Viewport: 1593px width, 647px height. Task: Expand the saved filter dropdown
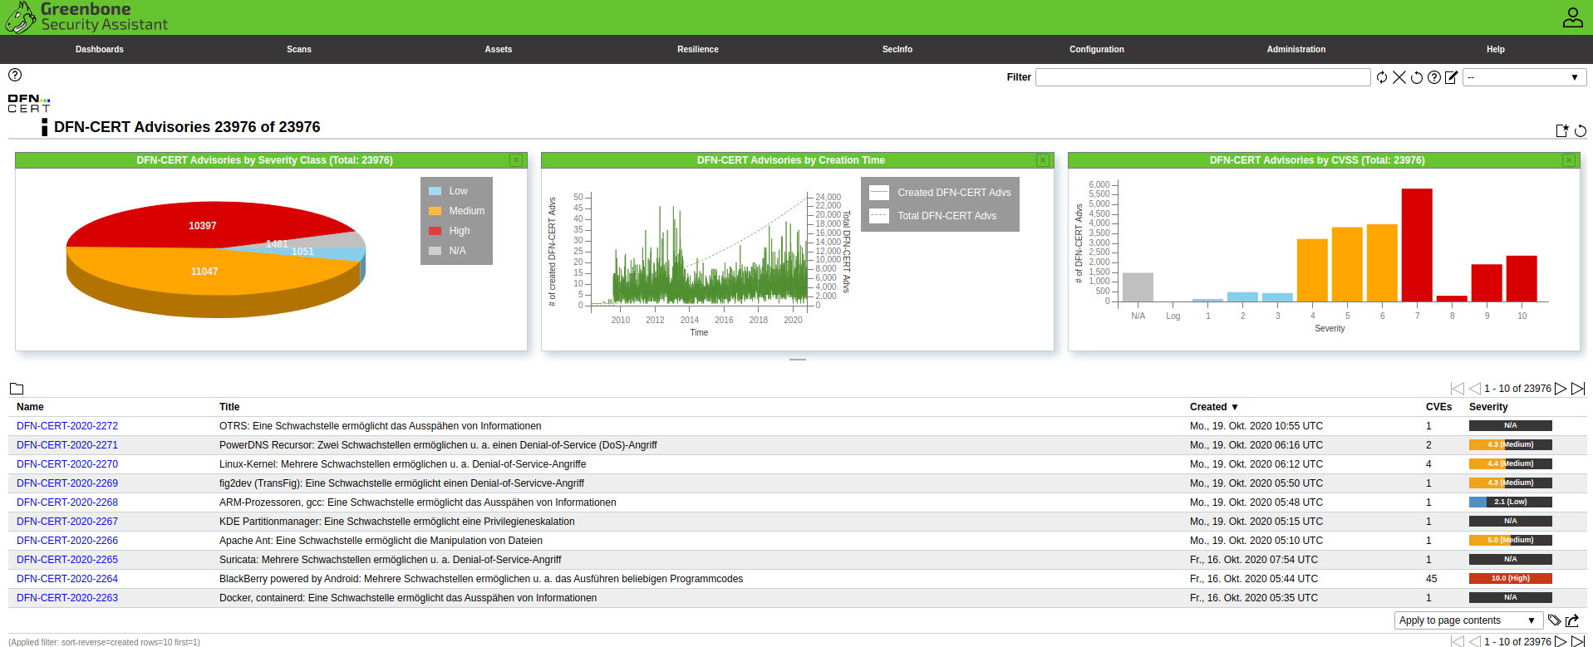tap(1524, 77)
